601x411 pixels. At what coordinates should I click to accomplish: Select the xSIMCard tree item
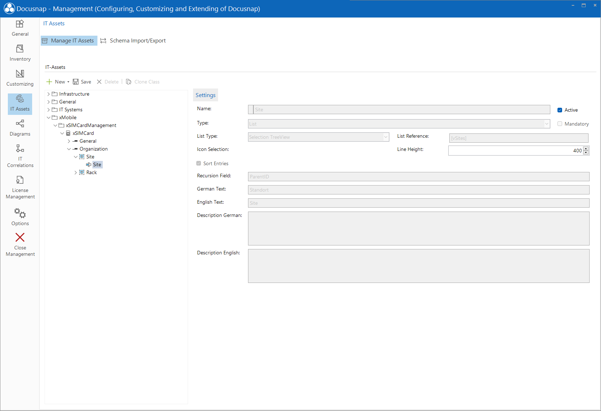tap(83, 133)
